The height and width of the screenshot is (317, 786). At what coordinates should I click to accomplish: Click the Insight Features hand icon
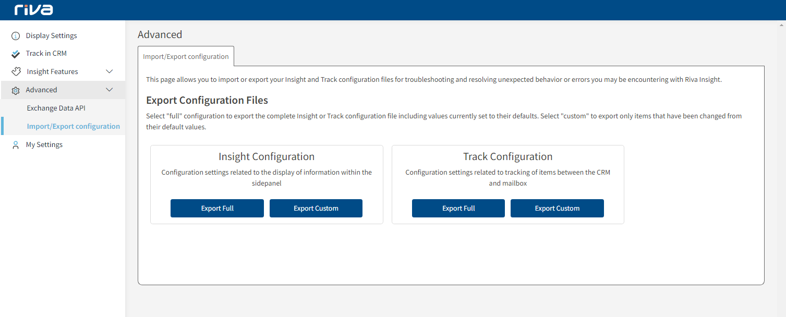point(16,71)
